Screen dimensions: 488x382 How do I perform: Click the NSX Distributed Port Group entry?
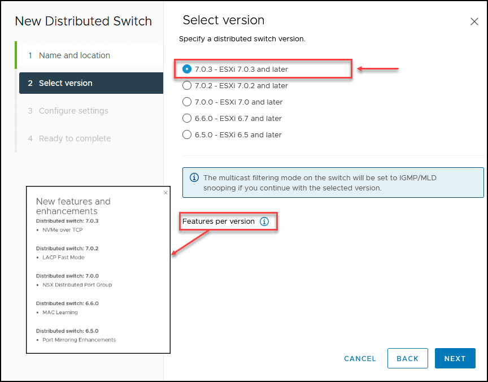pos(77,285)
